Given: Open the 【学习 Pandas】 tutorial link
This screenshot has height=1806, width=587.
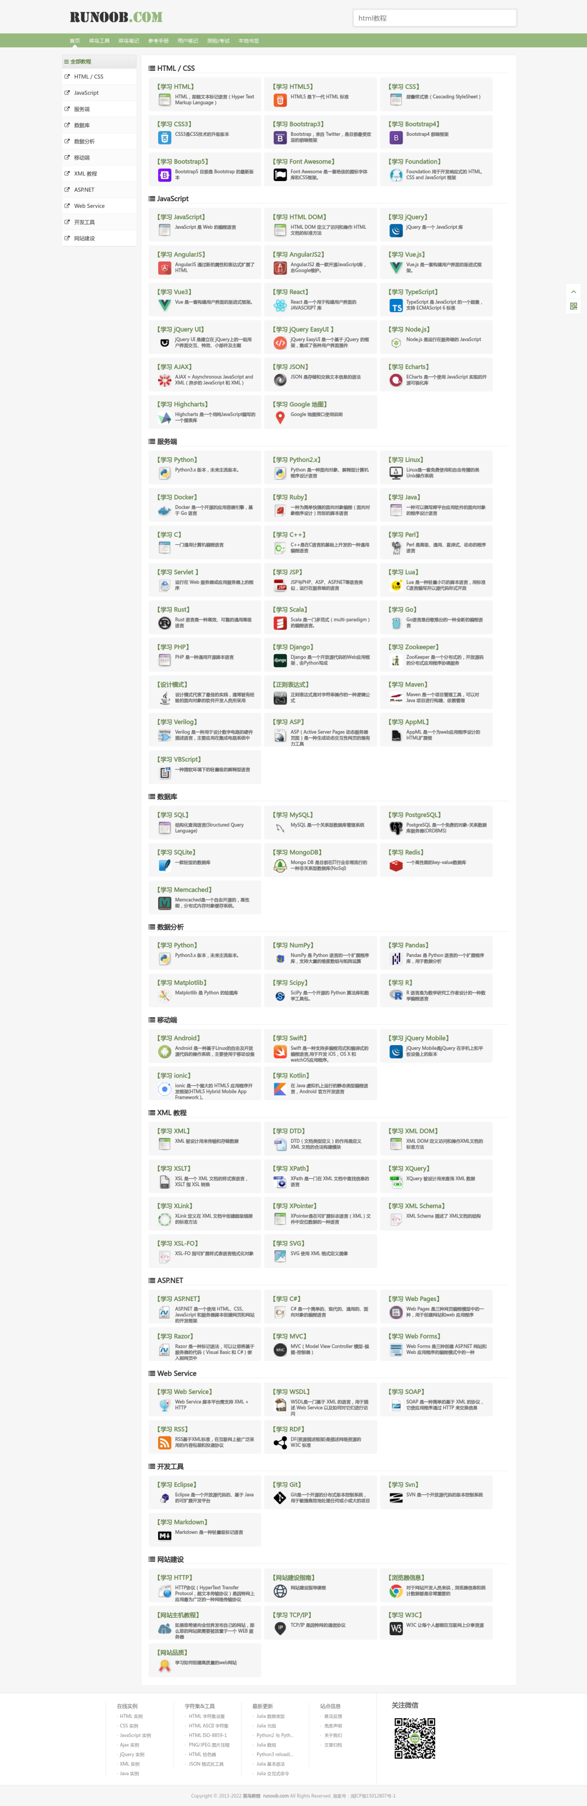Looking at the screenshot, I should [x=408, y=945].
